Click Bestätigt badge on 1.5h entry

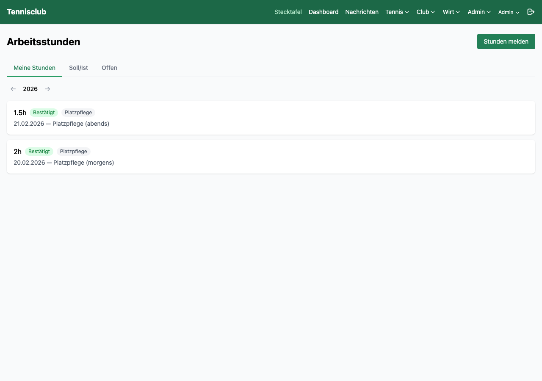click(x=44, y=113)
